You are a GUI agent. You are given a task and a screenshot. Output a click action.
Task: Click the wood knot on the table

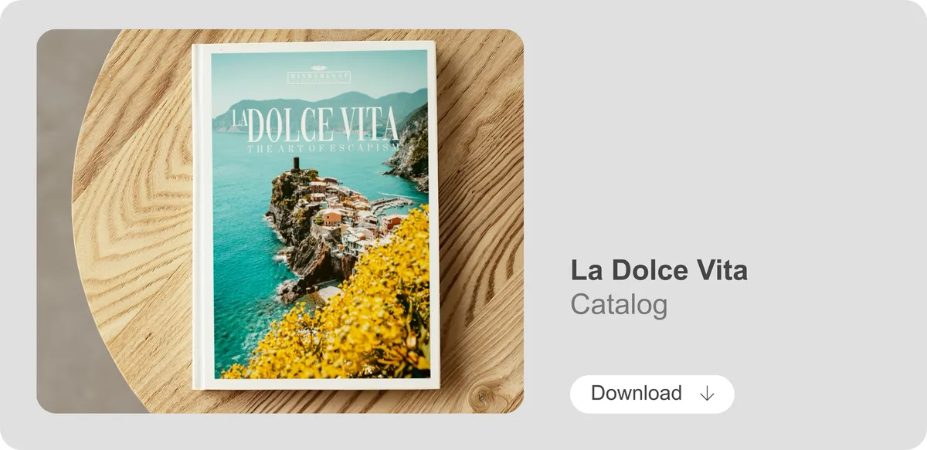(484, 394)
